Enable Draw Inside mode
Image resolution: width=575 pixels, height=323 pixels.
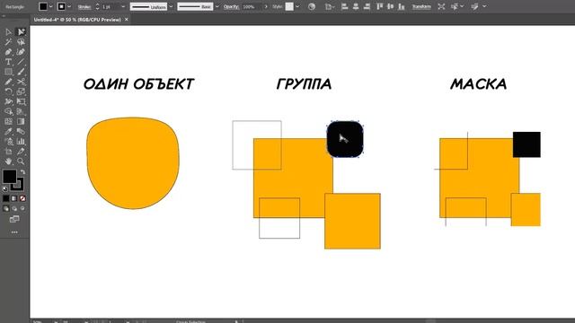(22, 208)
